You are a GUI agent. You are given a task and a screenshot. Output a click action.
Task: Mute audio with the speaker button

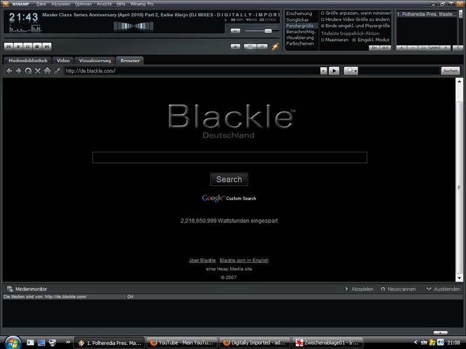coord(235,31)
